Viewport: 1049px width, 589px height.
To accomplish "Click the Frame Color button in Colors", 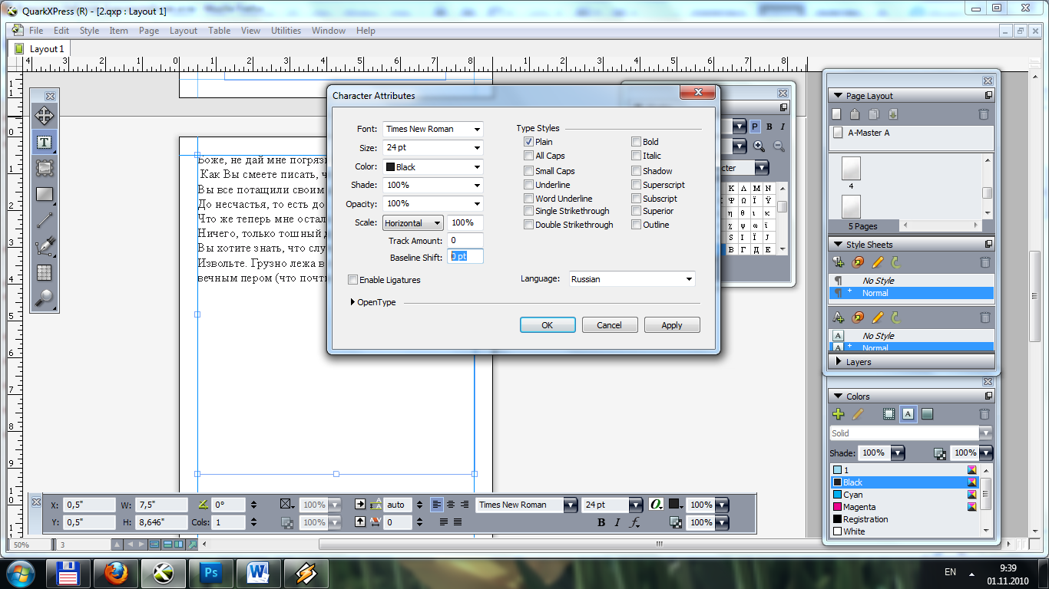I will (889, 414).
